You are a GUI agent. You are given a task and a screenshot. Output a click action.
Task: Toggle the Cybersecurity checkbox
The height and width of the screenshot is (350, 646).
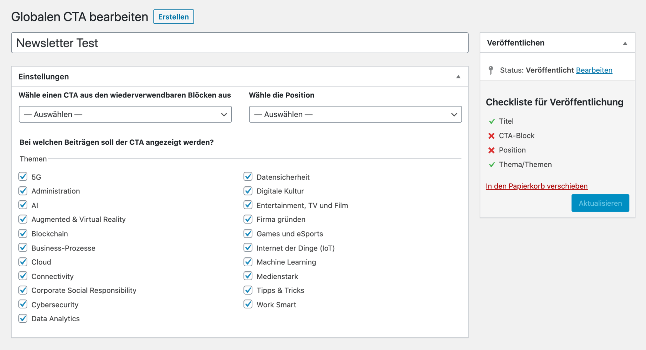tap(23, 304)
